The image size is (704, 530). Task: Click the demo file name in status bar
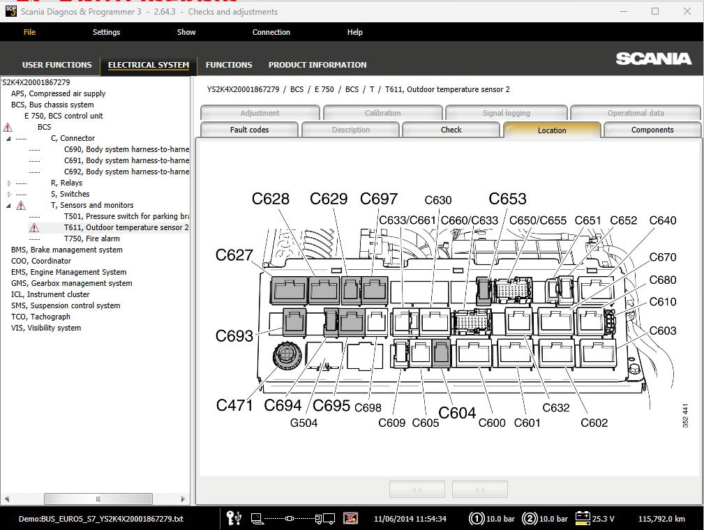click(x=101, y=519)
